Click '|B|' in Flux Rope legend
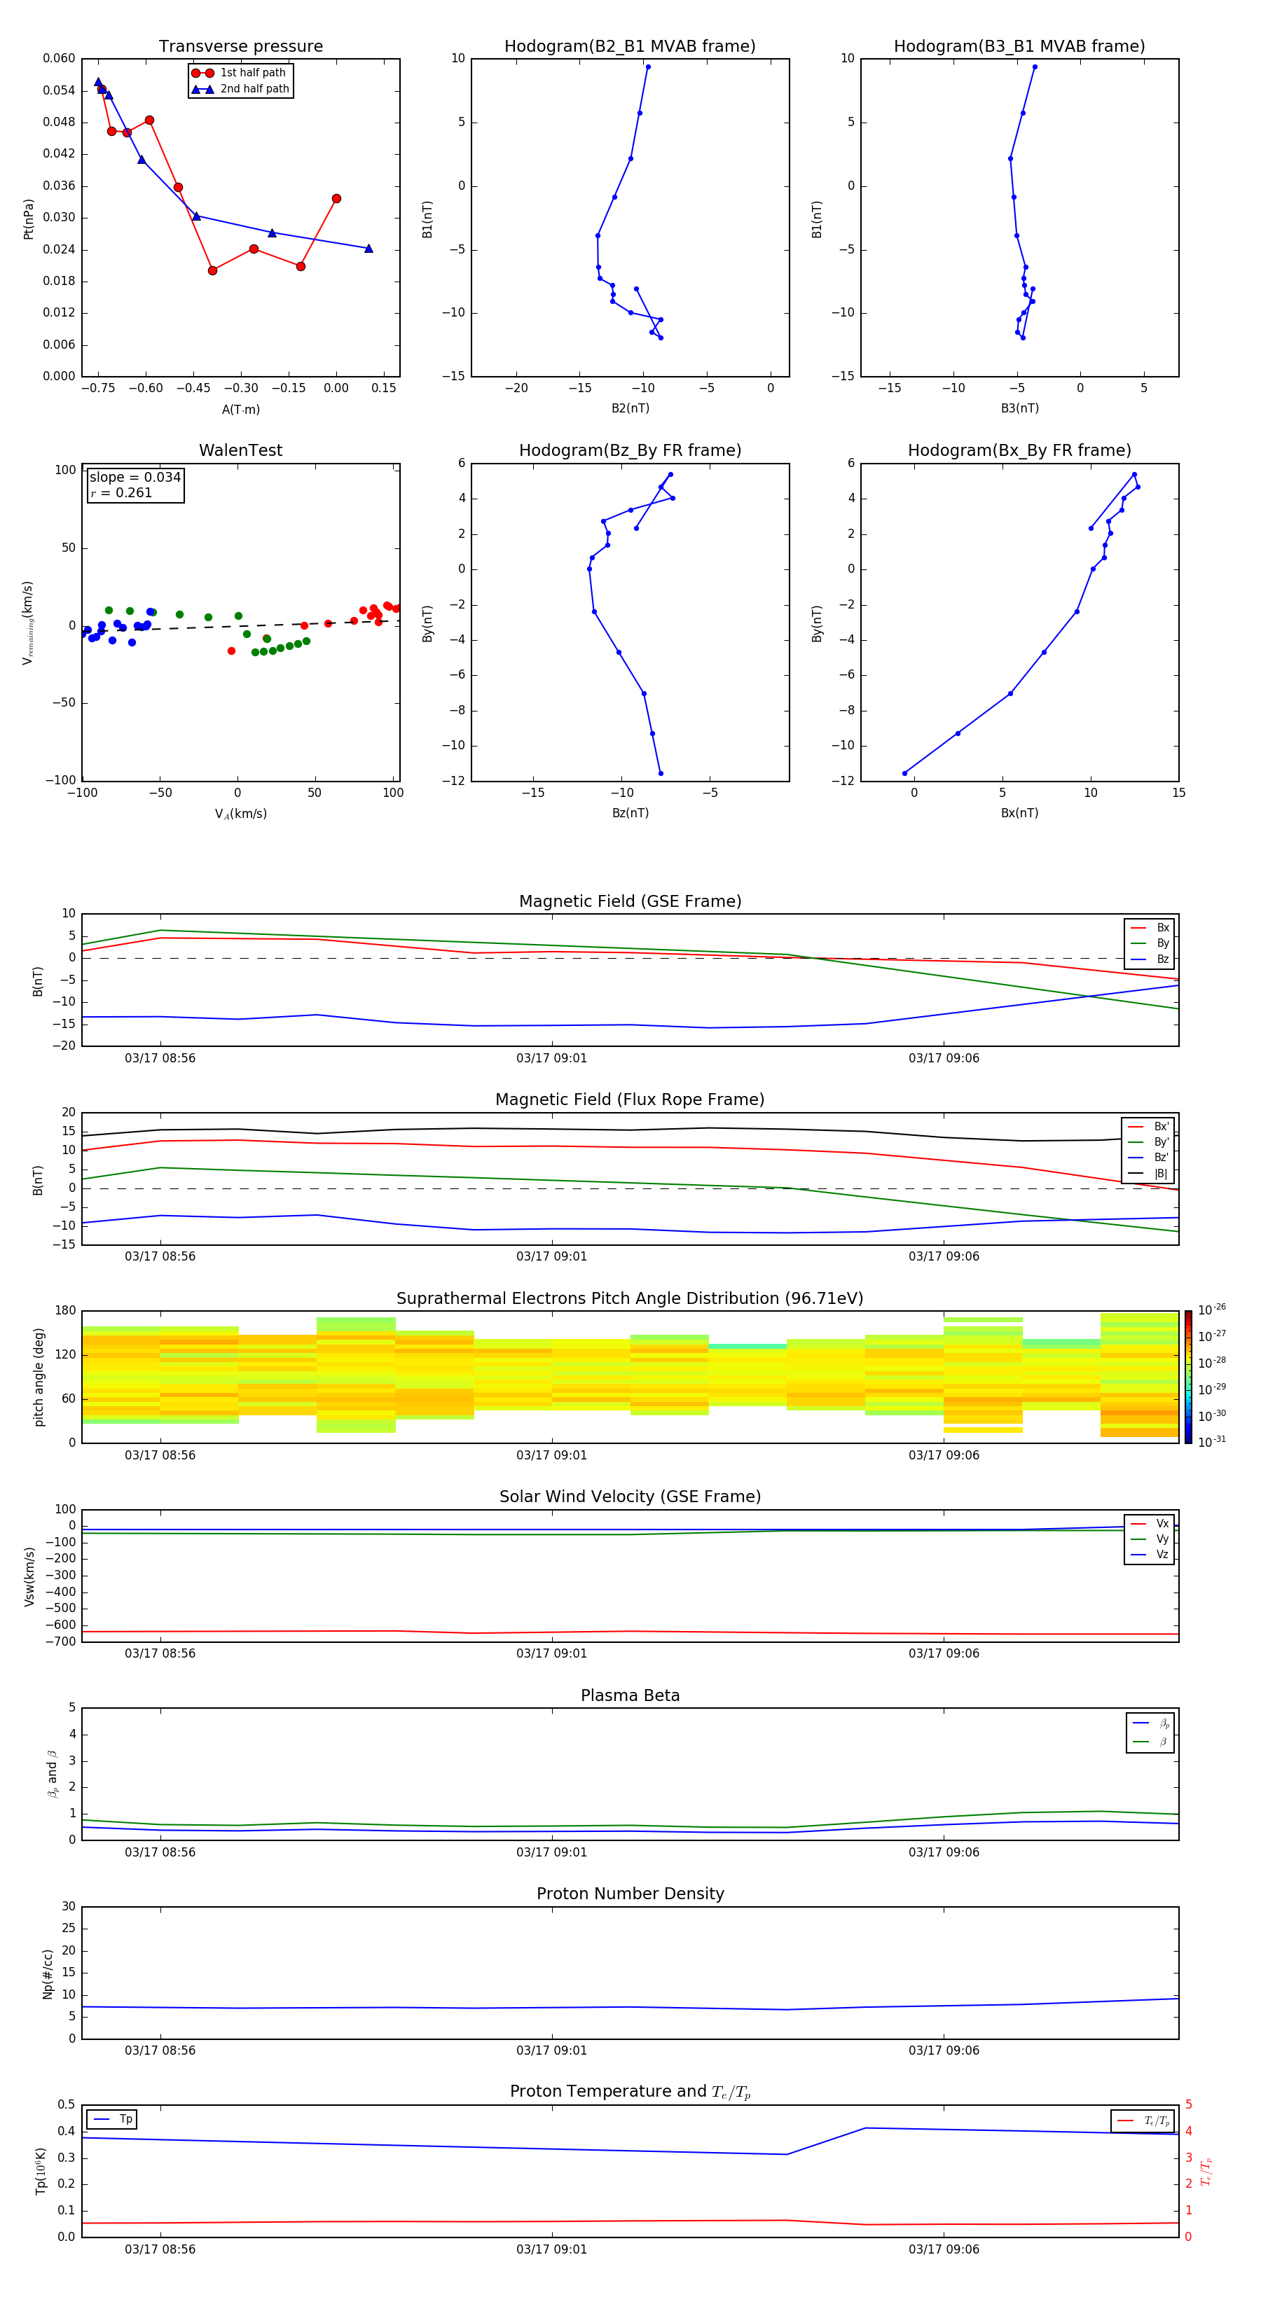This screenshot has width=1261, height=2311. coord(1149,1174)
